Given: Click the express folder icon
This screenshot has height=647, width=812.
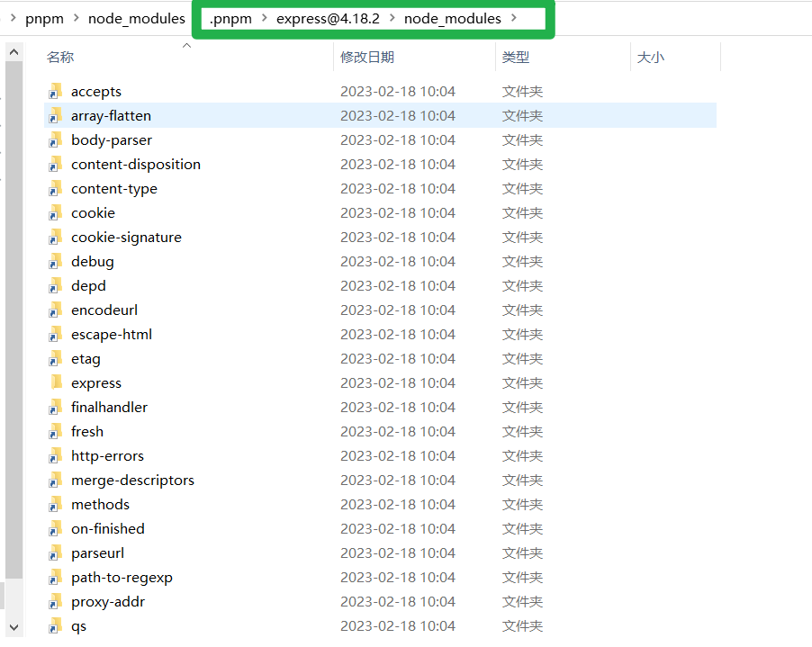Looking at the screenshot, I should pos(57,382).
